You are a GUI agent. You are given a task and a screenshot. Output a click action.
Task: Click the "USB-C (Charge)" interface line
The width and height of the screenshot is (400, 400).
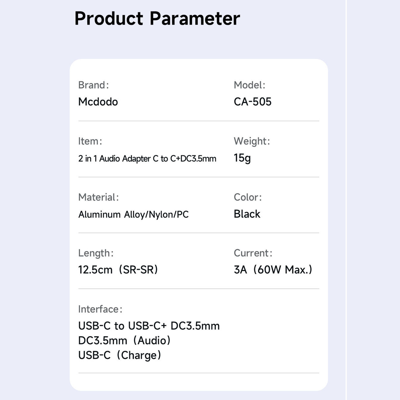click(120, 355)
